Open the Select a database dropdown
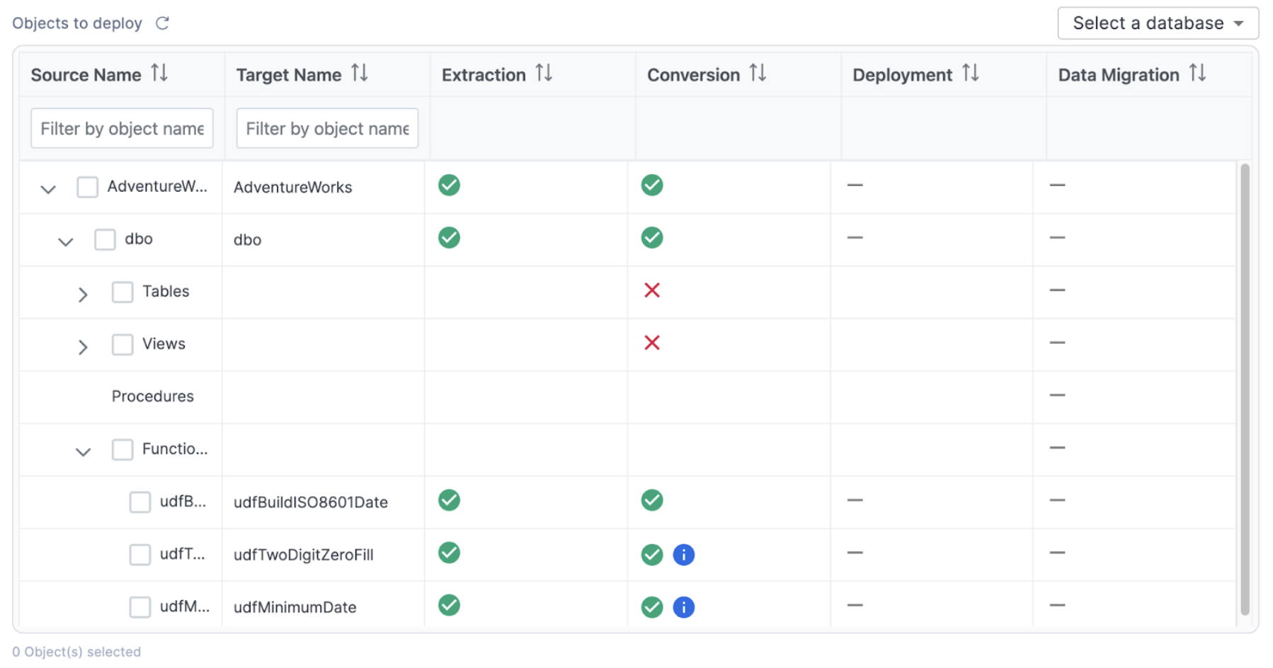Image resolution: width=1273 pixels, height=668 pixels. pyautogui.click(x=1157, y=23)
